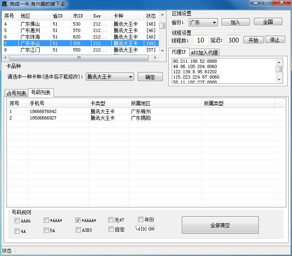Click the 556 city ID cell
This screenshot has height=256, width=292.
[x=77, y=43]
